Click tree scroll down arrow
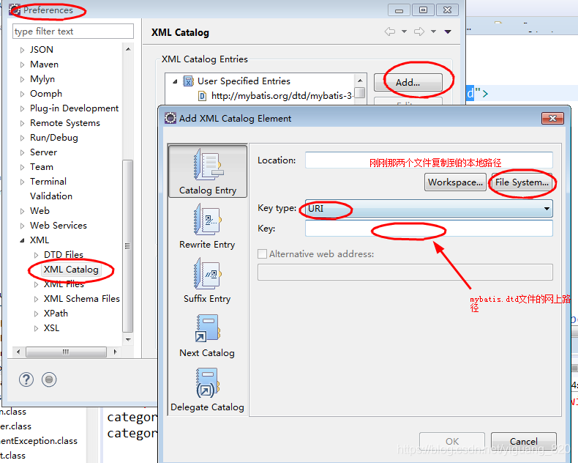The height and width of the screenshot is (463, 578). pos(128,339)
